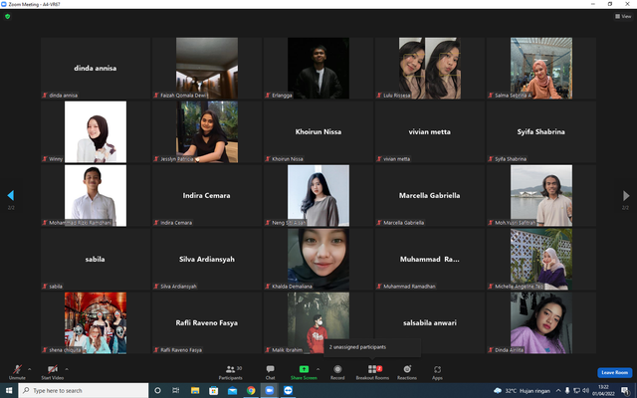Select Malik Ibrahim's video tile
637x398 pixels.
click(x=318, y=322)
